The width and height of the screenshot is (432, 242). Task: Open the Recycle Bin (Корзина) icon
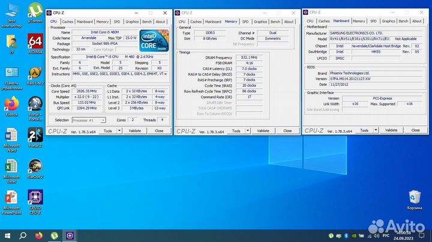click(x=415, y=199)
